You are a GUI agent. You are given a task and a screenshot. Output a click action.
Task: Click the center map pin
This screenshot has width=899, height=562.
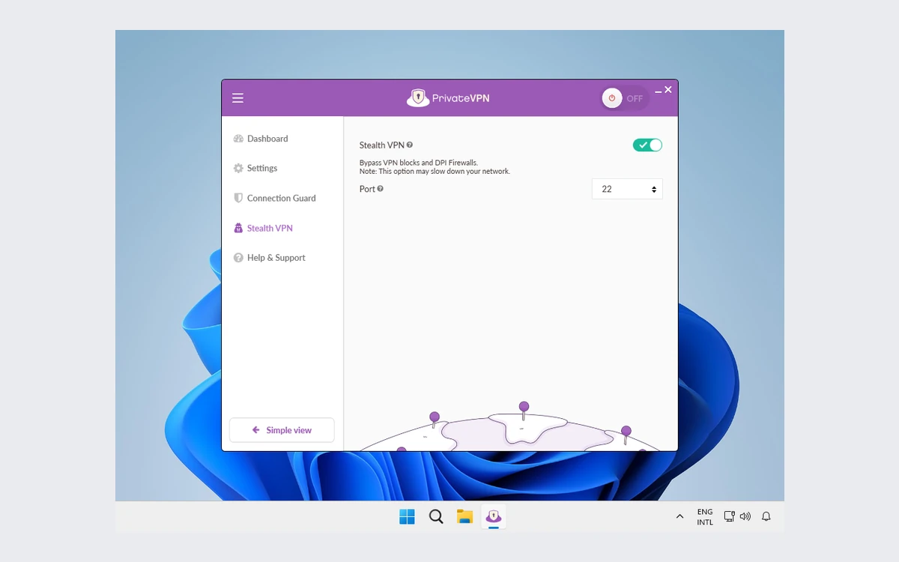pyautogui.click(x=524, y=411)
